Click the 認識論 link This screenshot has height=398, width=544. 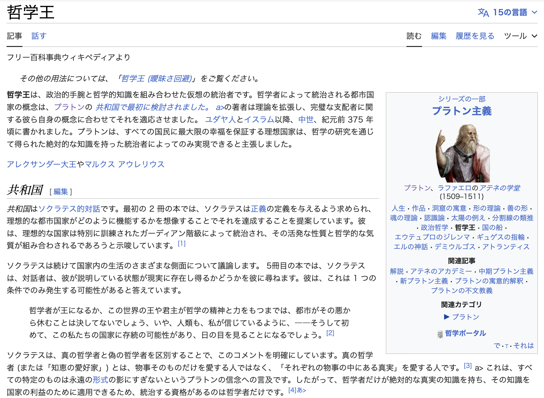(434, 218)
